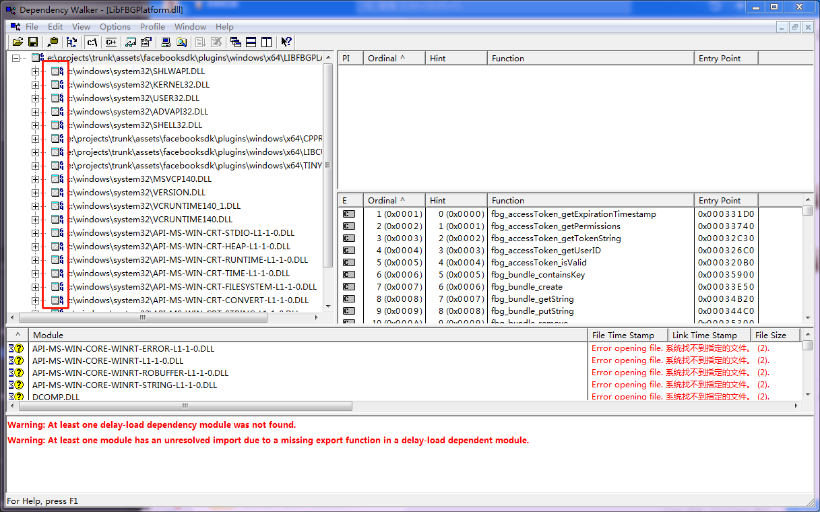820x512 pixels.
Task: Click View Module in External Viewer icon
Action: pyautogui.click(x=131, y=42)
